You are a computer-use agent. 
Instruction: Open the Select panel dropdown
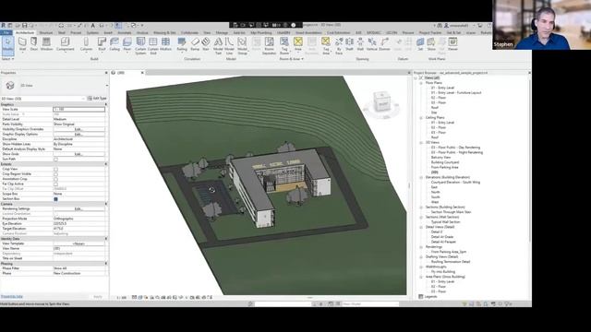7,59
